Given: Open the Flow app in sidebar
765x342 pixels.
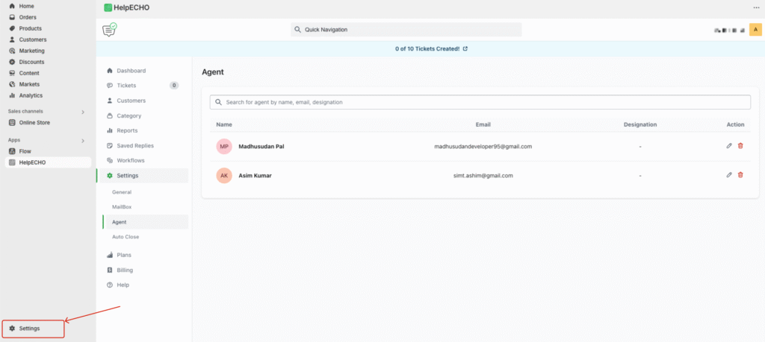Looking at the screenshot, I should (x=25, y=151).
